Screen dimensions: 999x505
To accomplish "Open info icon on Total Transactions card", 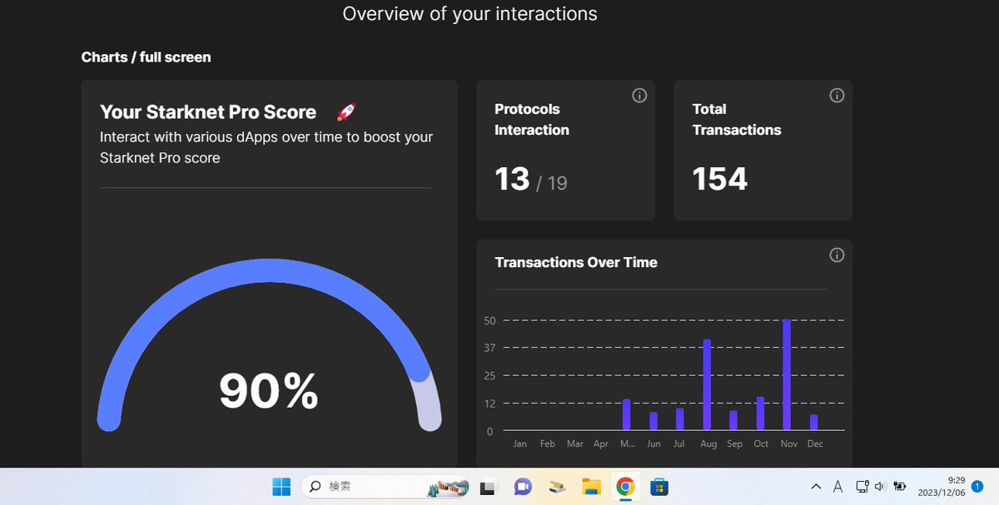I will pos(837,96).
